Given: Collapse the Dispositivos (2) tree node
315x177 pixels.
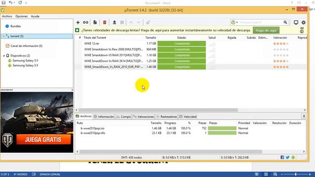Looking at the screenshot, I should click(x=4, y=56).
